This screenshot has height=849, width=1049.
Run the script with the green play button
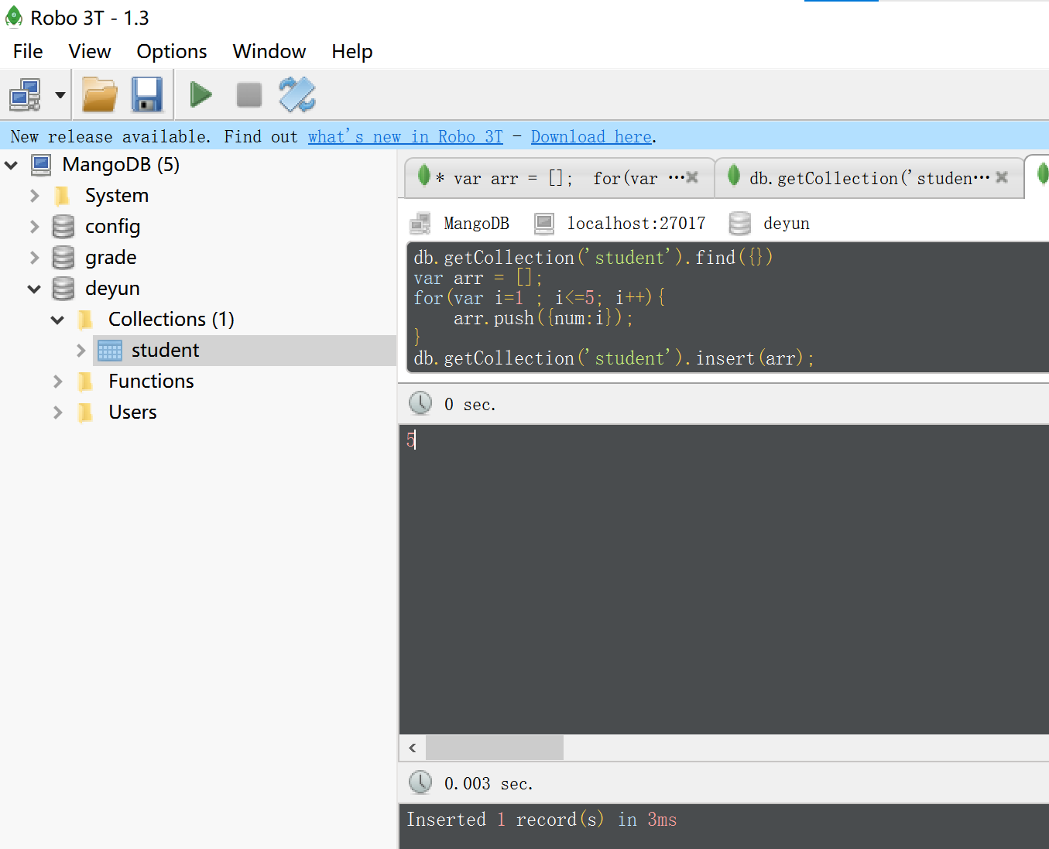click(x=201, y=95)
